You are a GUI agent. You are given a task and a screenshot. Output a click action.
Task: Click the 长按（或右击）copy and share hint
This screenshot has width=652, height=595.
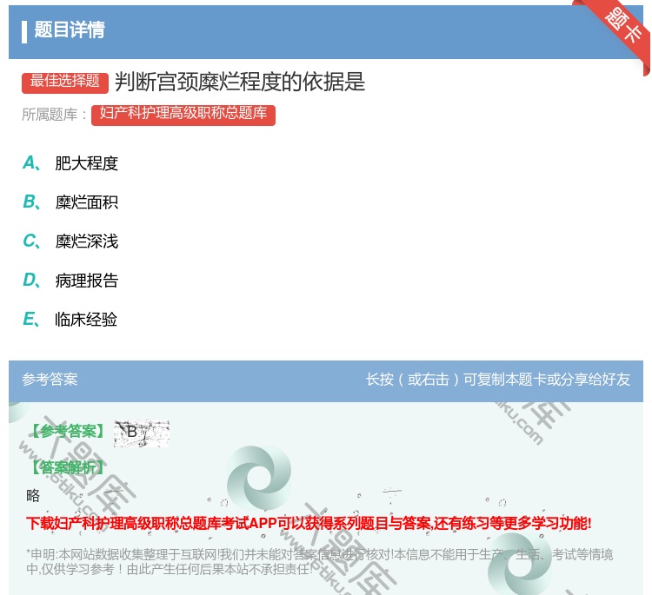coord(497,380)
